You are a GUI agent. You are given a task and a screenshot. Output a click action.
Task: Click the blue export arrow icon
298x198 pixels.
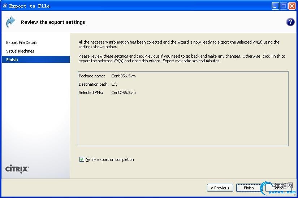click(x=10, y=22)
